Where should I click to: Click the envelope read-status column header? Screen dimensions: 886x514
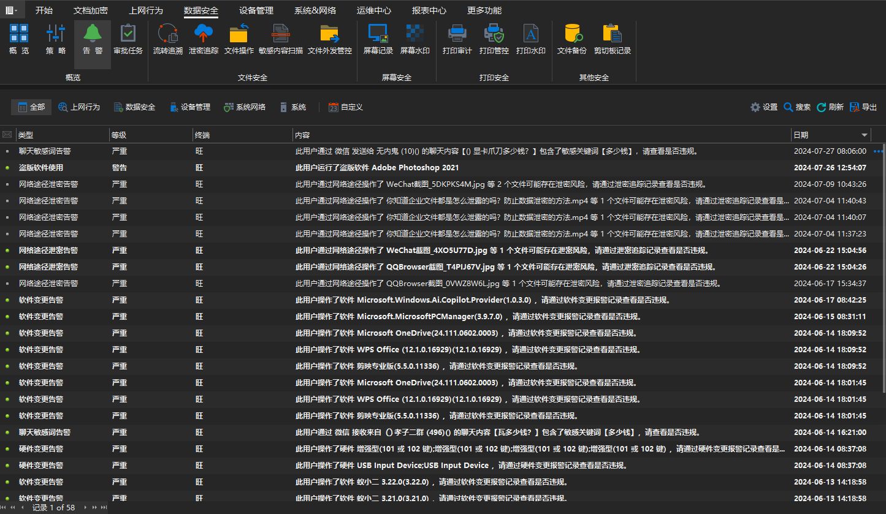click(x=7, y=135)
